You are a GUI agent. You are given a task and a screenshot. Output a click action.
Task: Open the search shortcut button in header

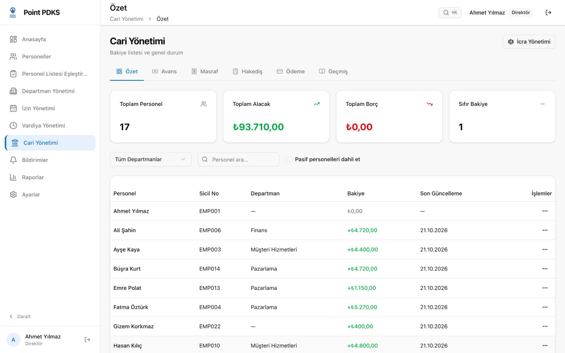[450, 12]
